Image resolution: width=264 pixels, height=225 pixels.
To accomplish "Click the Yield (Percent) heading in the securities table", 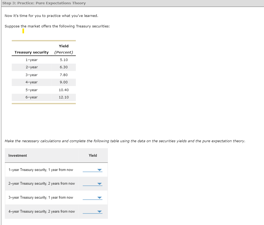I will click(63, 49).
